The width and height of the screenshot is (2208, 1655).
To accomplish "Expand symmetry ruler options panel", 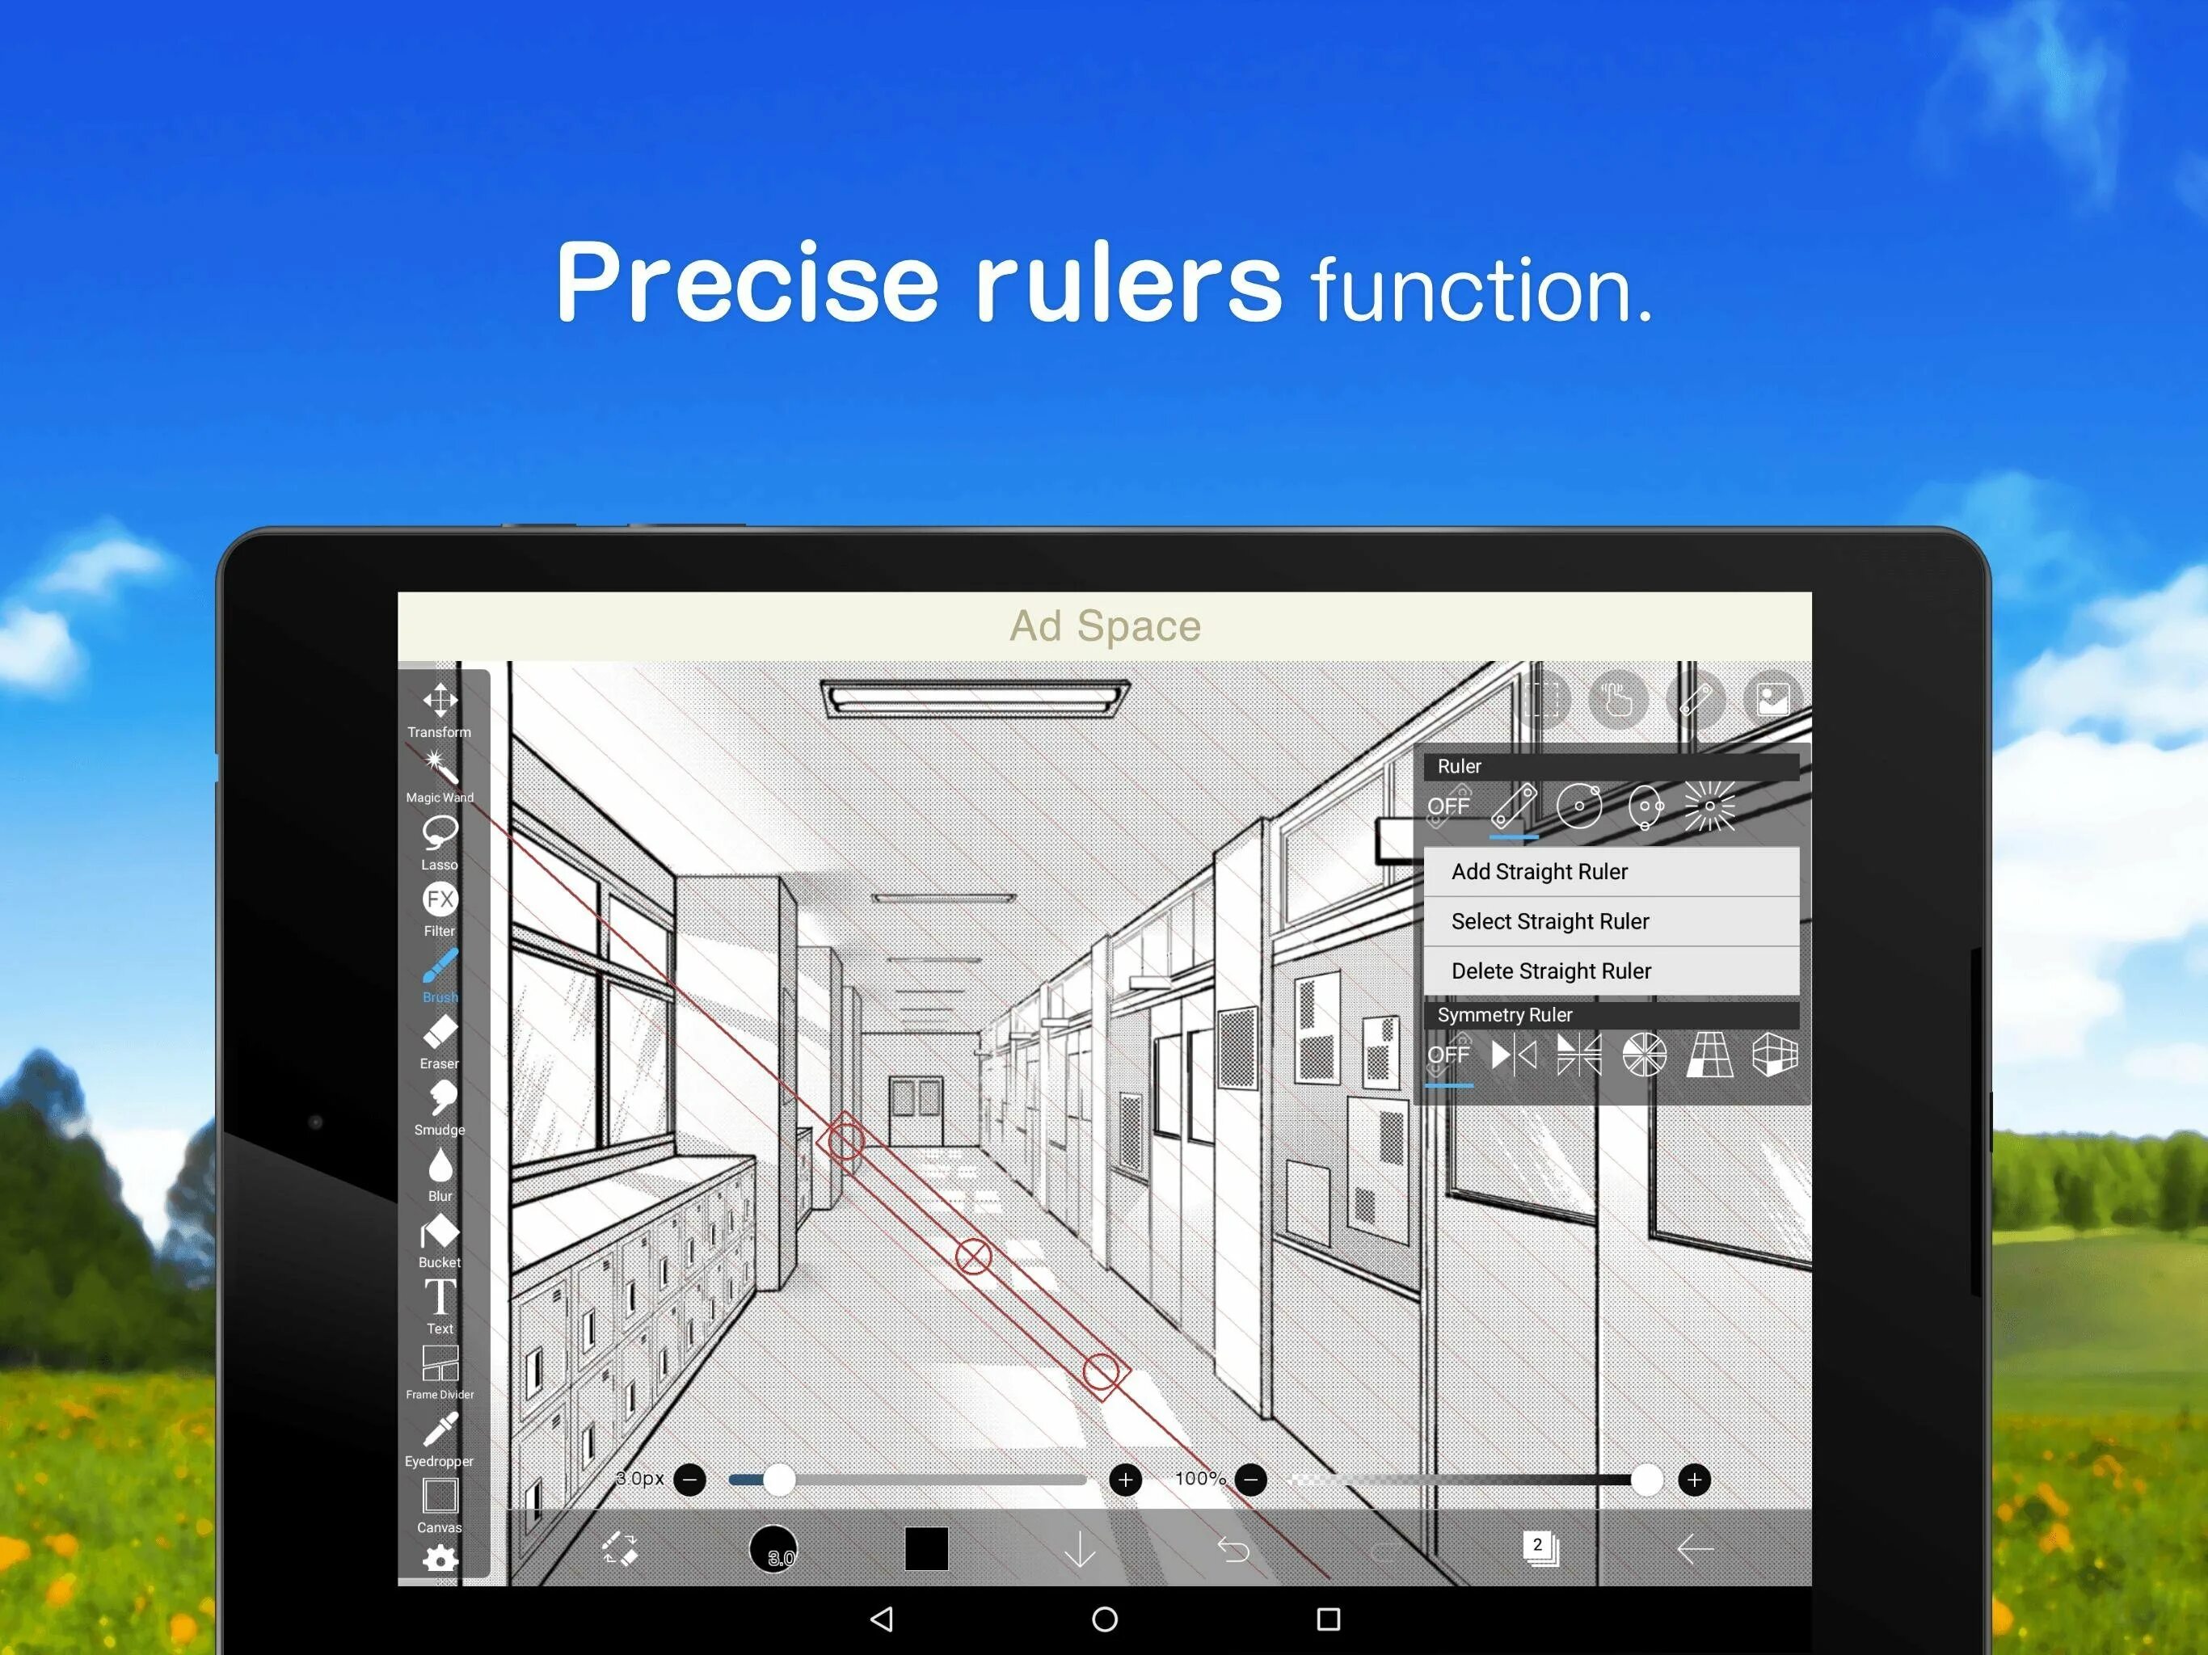I will point(1509,1013).
